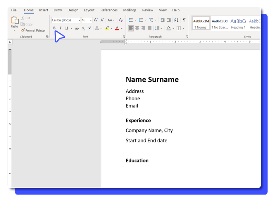Click the first line indent ruler marker
Screen dimensions: 276x202
point(126,40)
